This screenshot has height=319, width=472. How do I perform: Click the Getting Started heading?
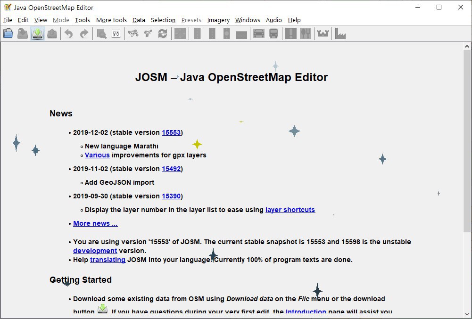pos(81,280)
